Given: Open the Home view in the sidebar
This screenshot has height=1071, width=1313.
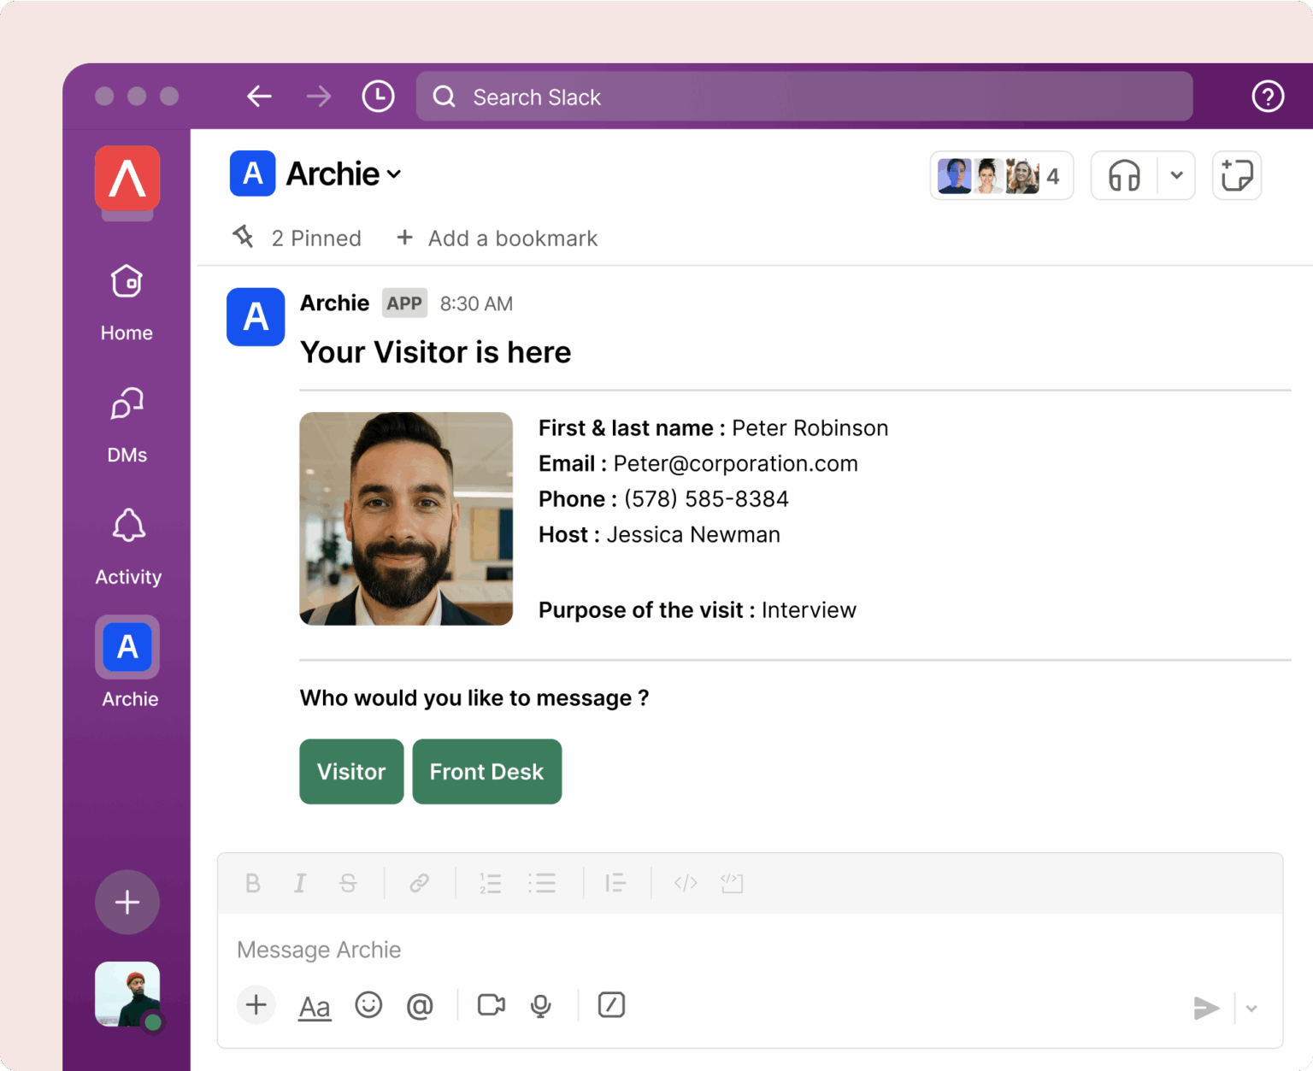Looking at the screenshot, I should 127,301.
